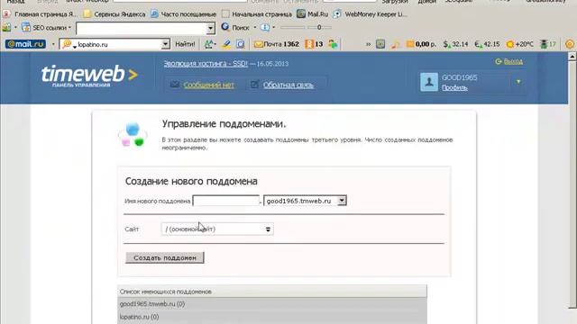Click the traffic light 17 indicator
The height and width of the screenshot is (324, 577).
point(548,44)
